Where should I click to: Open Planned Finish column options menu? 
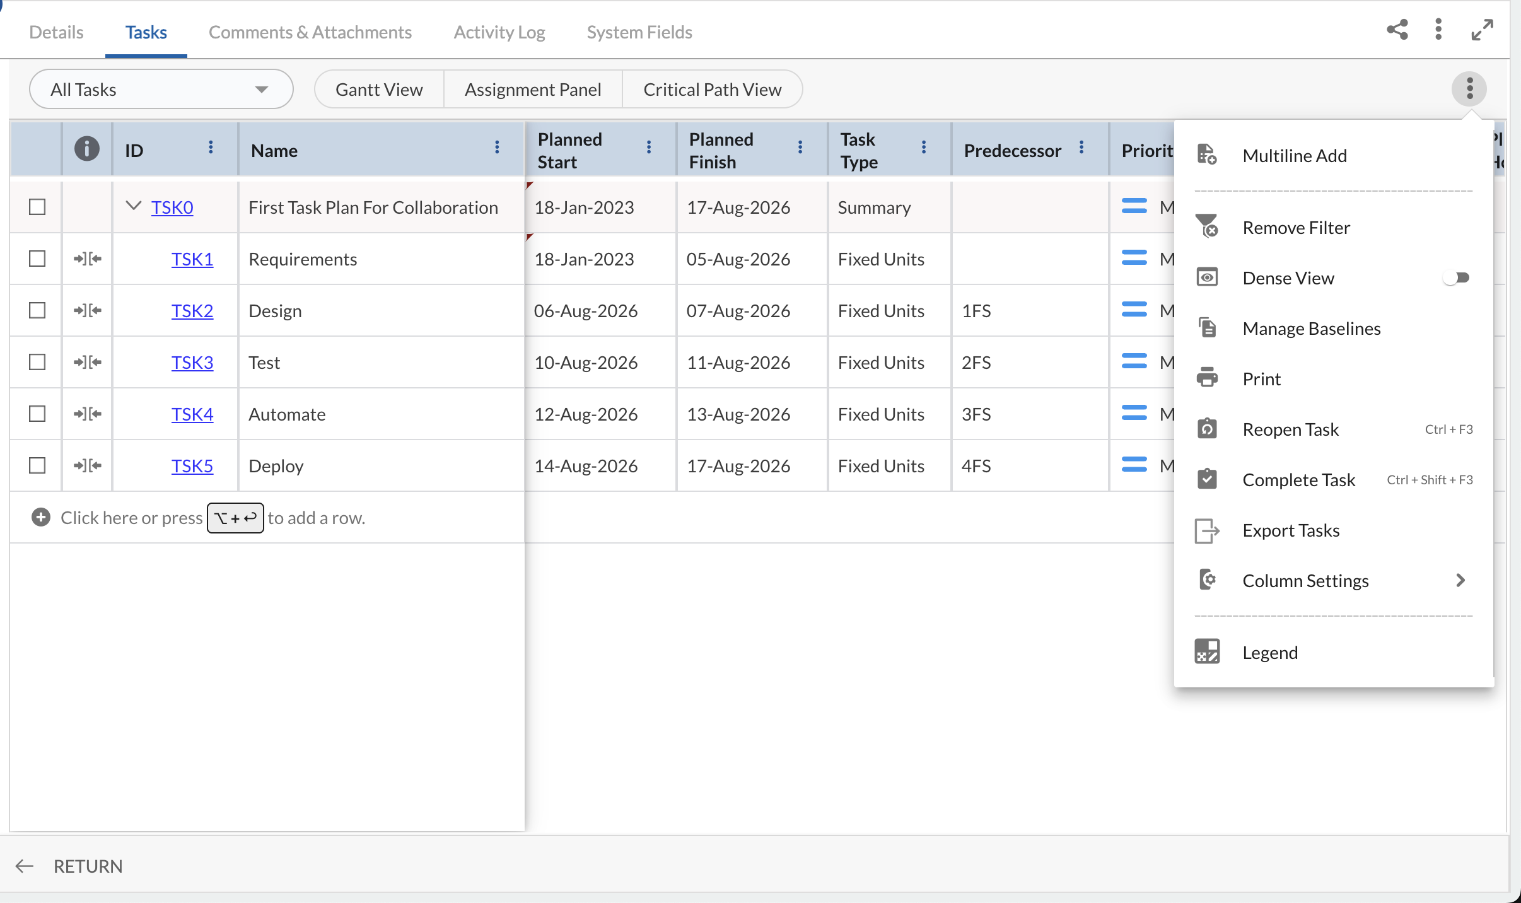pos(800,148)
